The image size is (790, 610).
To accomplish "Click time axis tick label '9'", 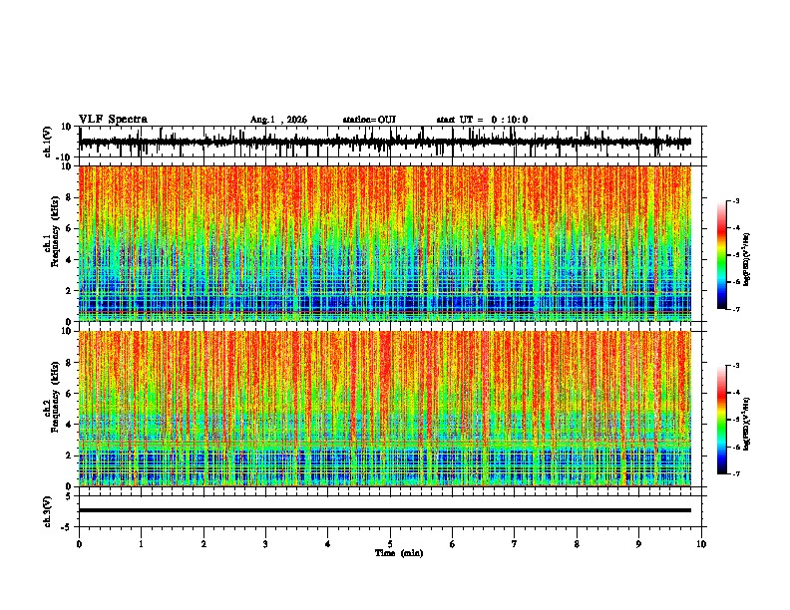I will coord(638,544).
